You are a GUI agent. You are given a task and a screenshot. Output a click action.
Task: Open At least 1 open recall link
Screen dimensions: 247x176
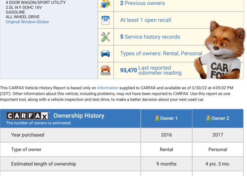coord(145,20)
